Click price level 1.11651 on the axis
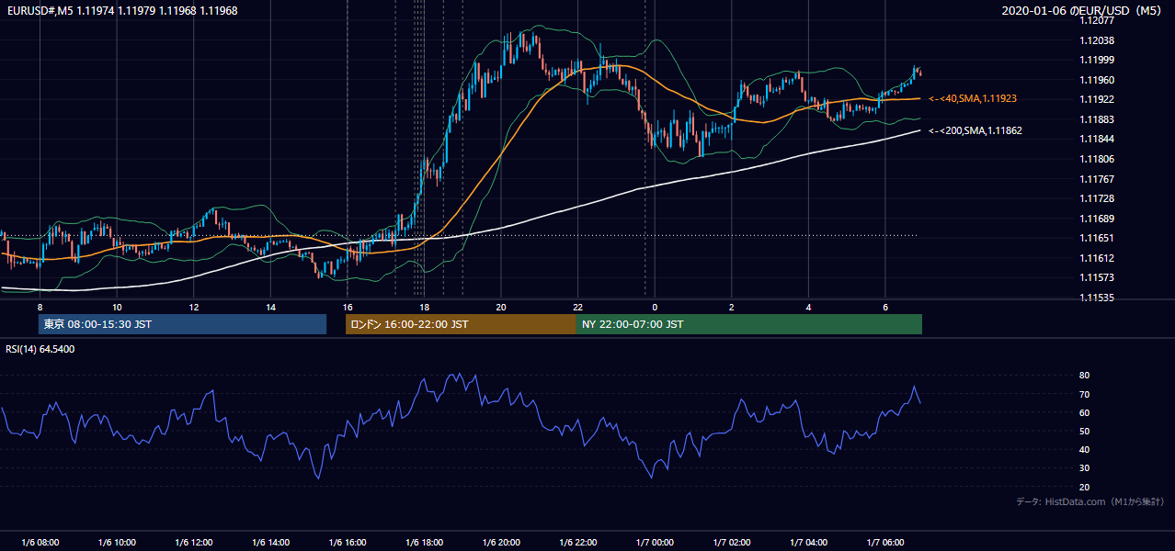This screenshot has width=1175, height=551. tap(1097, 238)
